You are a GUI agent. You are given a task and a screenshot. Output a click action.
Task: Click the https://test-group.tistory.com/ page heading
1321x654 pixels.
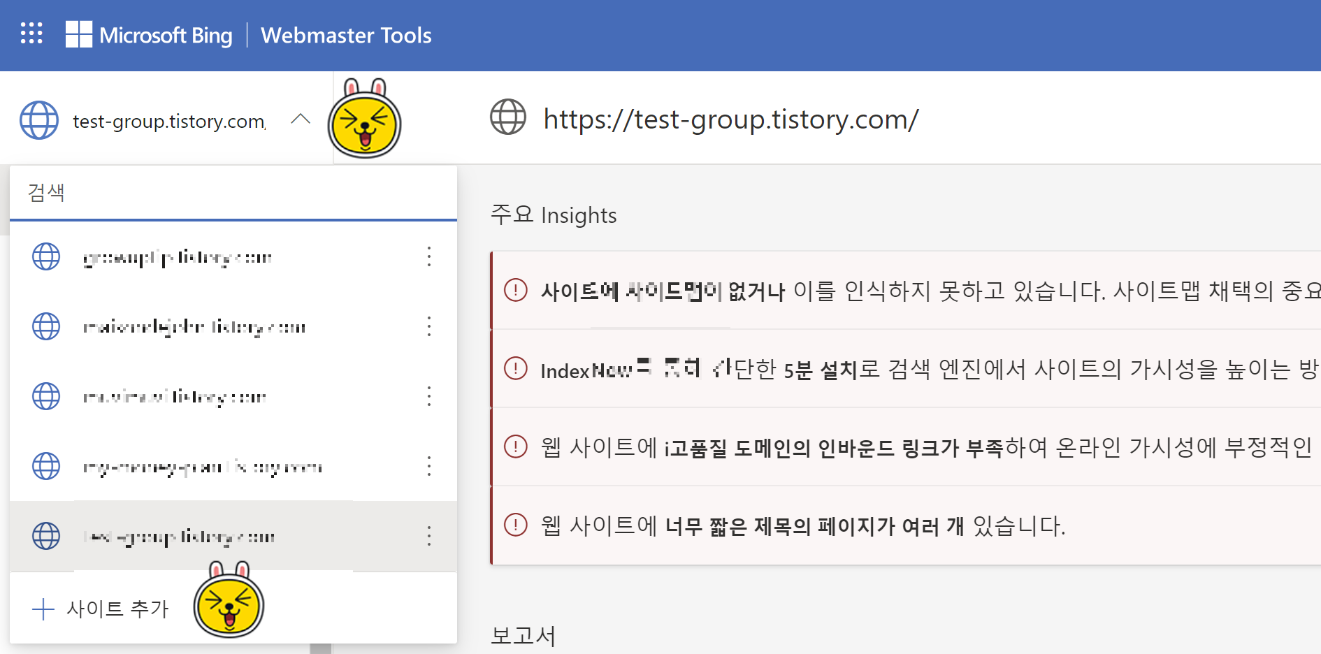(731, 119)
